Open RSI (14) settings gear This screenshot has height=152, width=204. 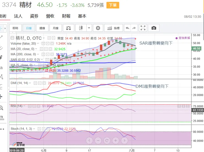pos(34,106)
